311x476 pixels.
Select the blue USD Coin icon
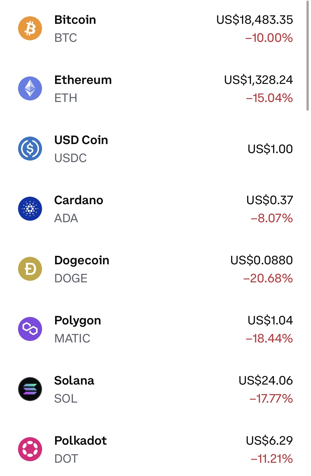(30, 149)
